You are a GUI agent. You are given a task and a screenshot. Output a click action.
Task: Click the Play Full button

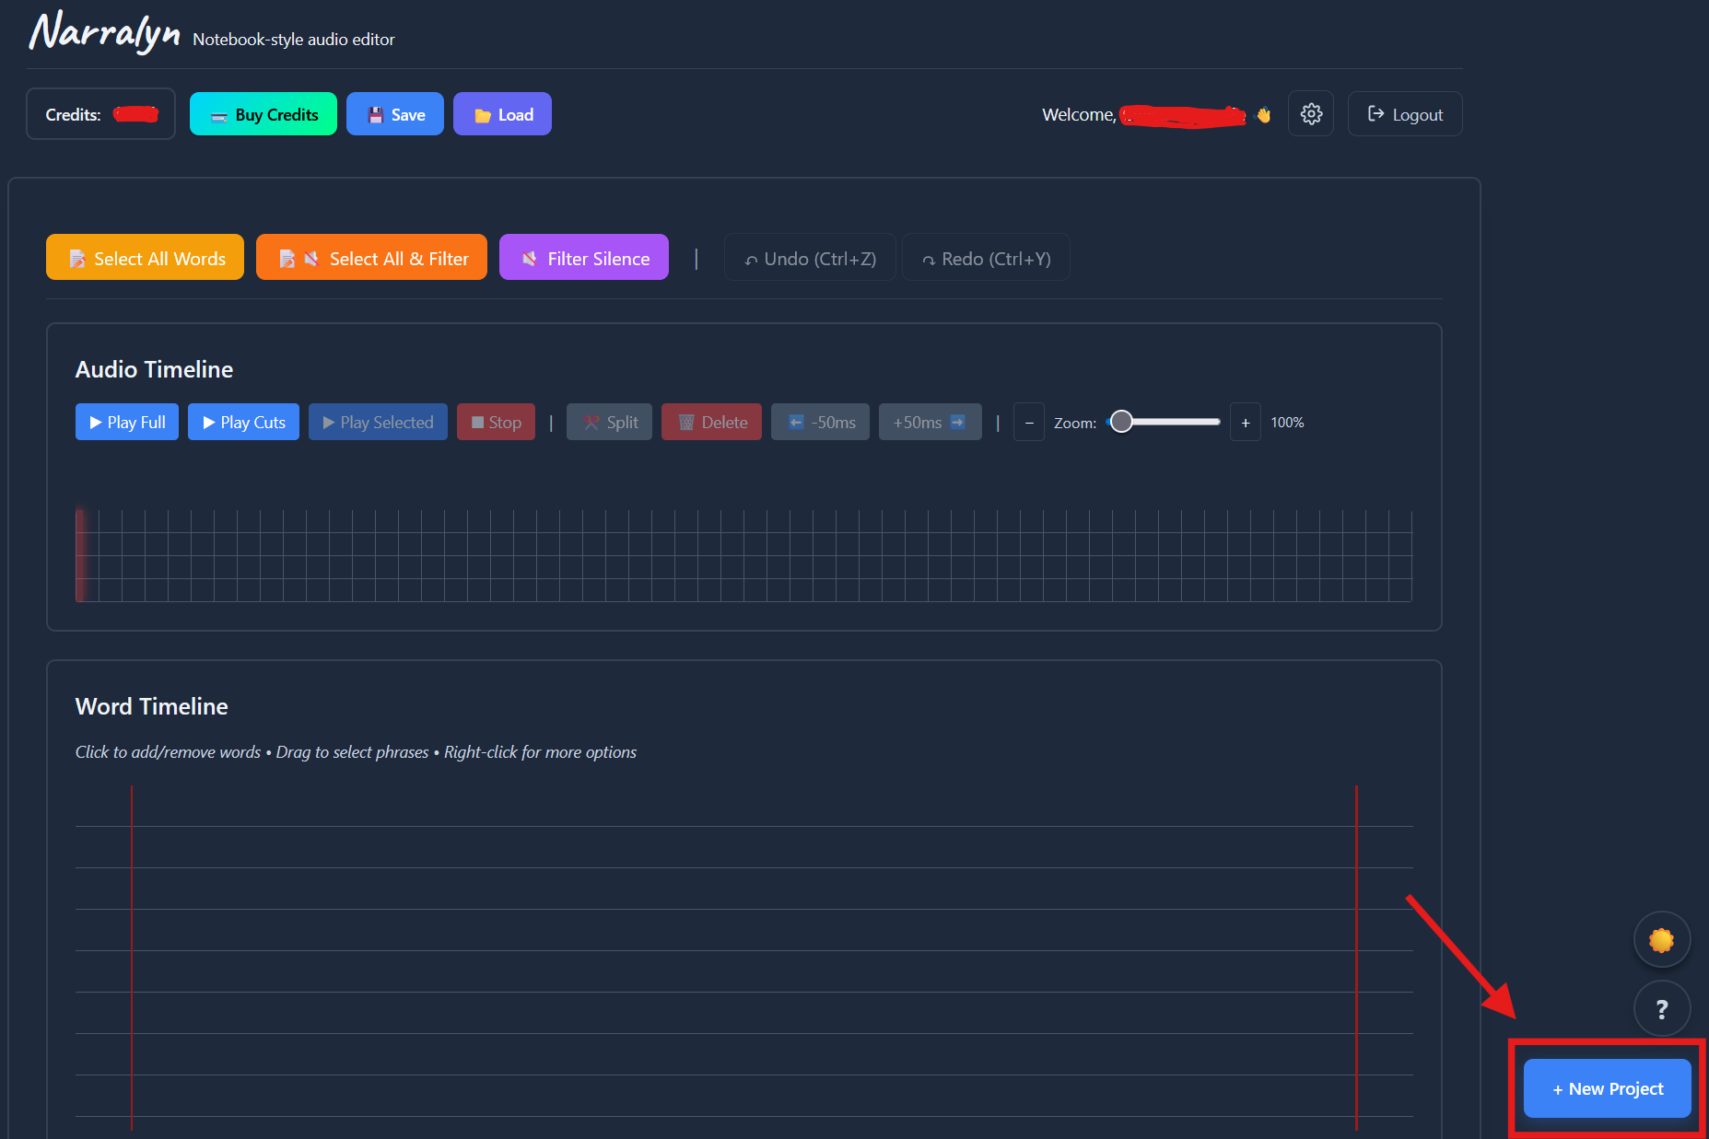[x=127, y=422]
